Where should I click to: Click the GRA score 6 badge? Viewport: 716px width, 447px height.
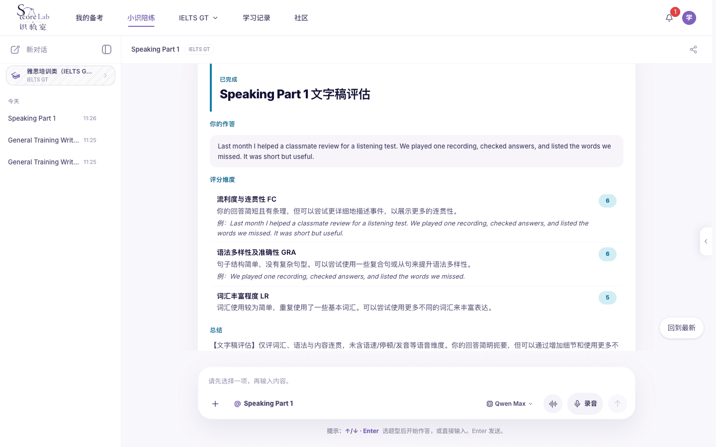pyautogui.click(x=608, y=254)
